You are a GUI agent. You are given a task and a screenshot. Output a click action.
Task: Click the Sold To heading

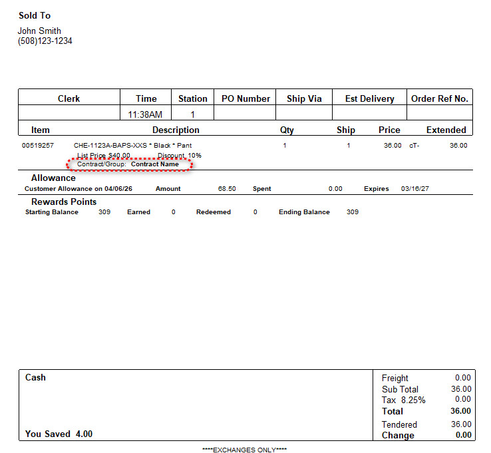(35, 15)
